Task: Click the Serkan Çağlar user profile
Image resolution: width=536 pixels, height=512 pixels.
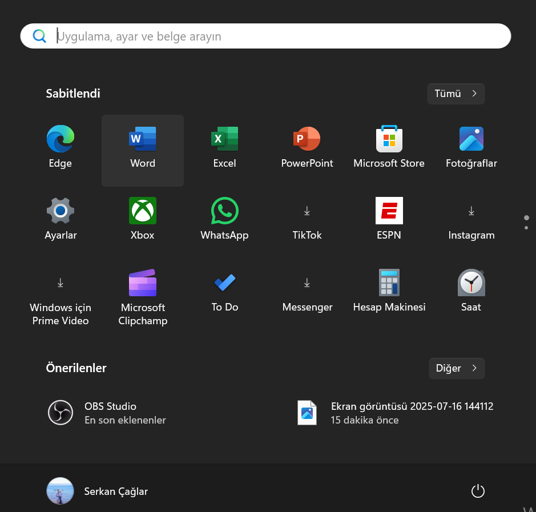Action: click(x=97, y=491)
